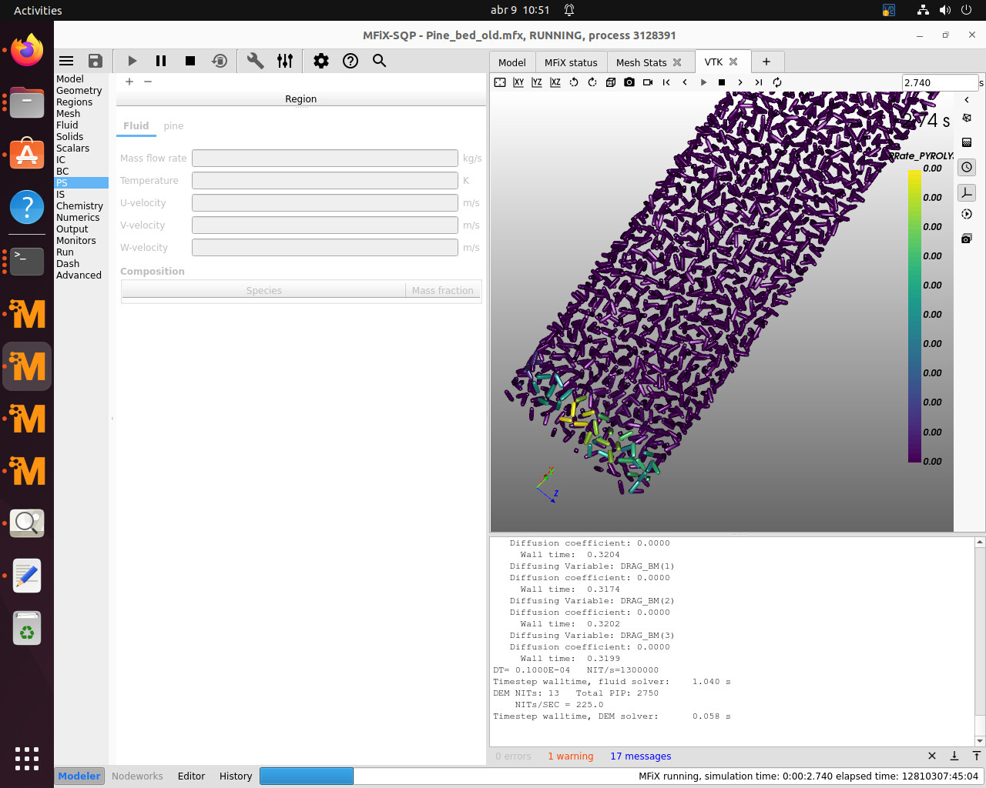Switch to the Mesh Stats tab
This screenshot has width=986, height=788.
coord(641,62)
